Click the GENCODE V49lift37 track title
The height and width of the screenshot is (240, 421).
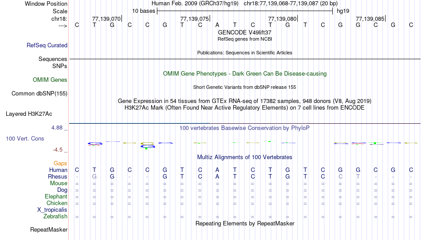click(245, 32)
